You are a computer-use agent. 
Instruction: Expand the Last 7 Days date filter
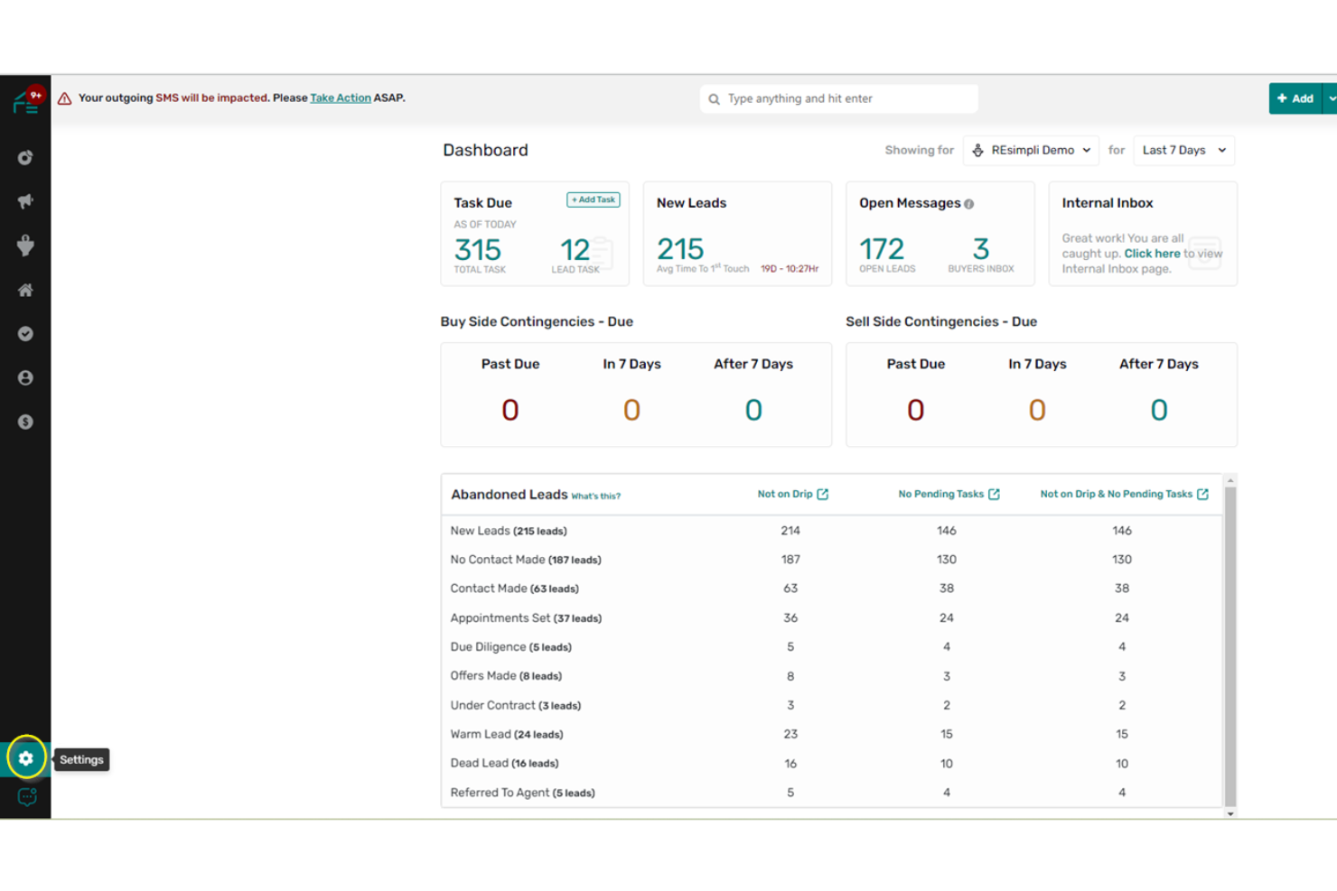tap(1183, 150)
